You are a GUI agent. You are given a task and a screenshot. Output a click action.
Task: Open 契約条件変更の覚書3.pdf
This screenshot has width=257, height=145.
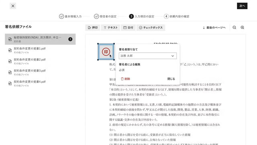tap(40, 72)
